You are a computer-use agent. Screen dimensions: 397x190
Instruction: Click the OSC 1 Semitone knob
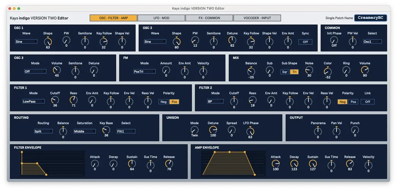click(85, 41)
